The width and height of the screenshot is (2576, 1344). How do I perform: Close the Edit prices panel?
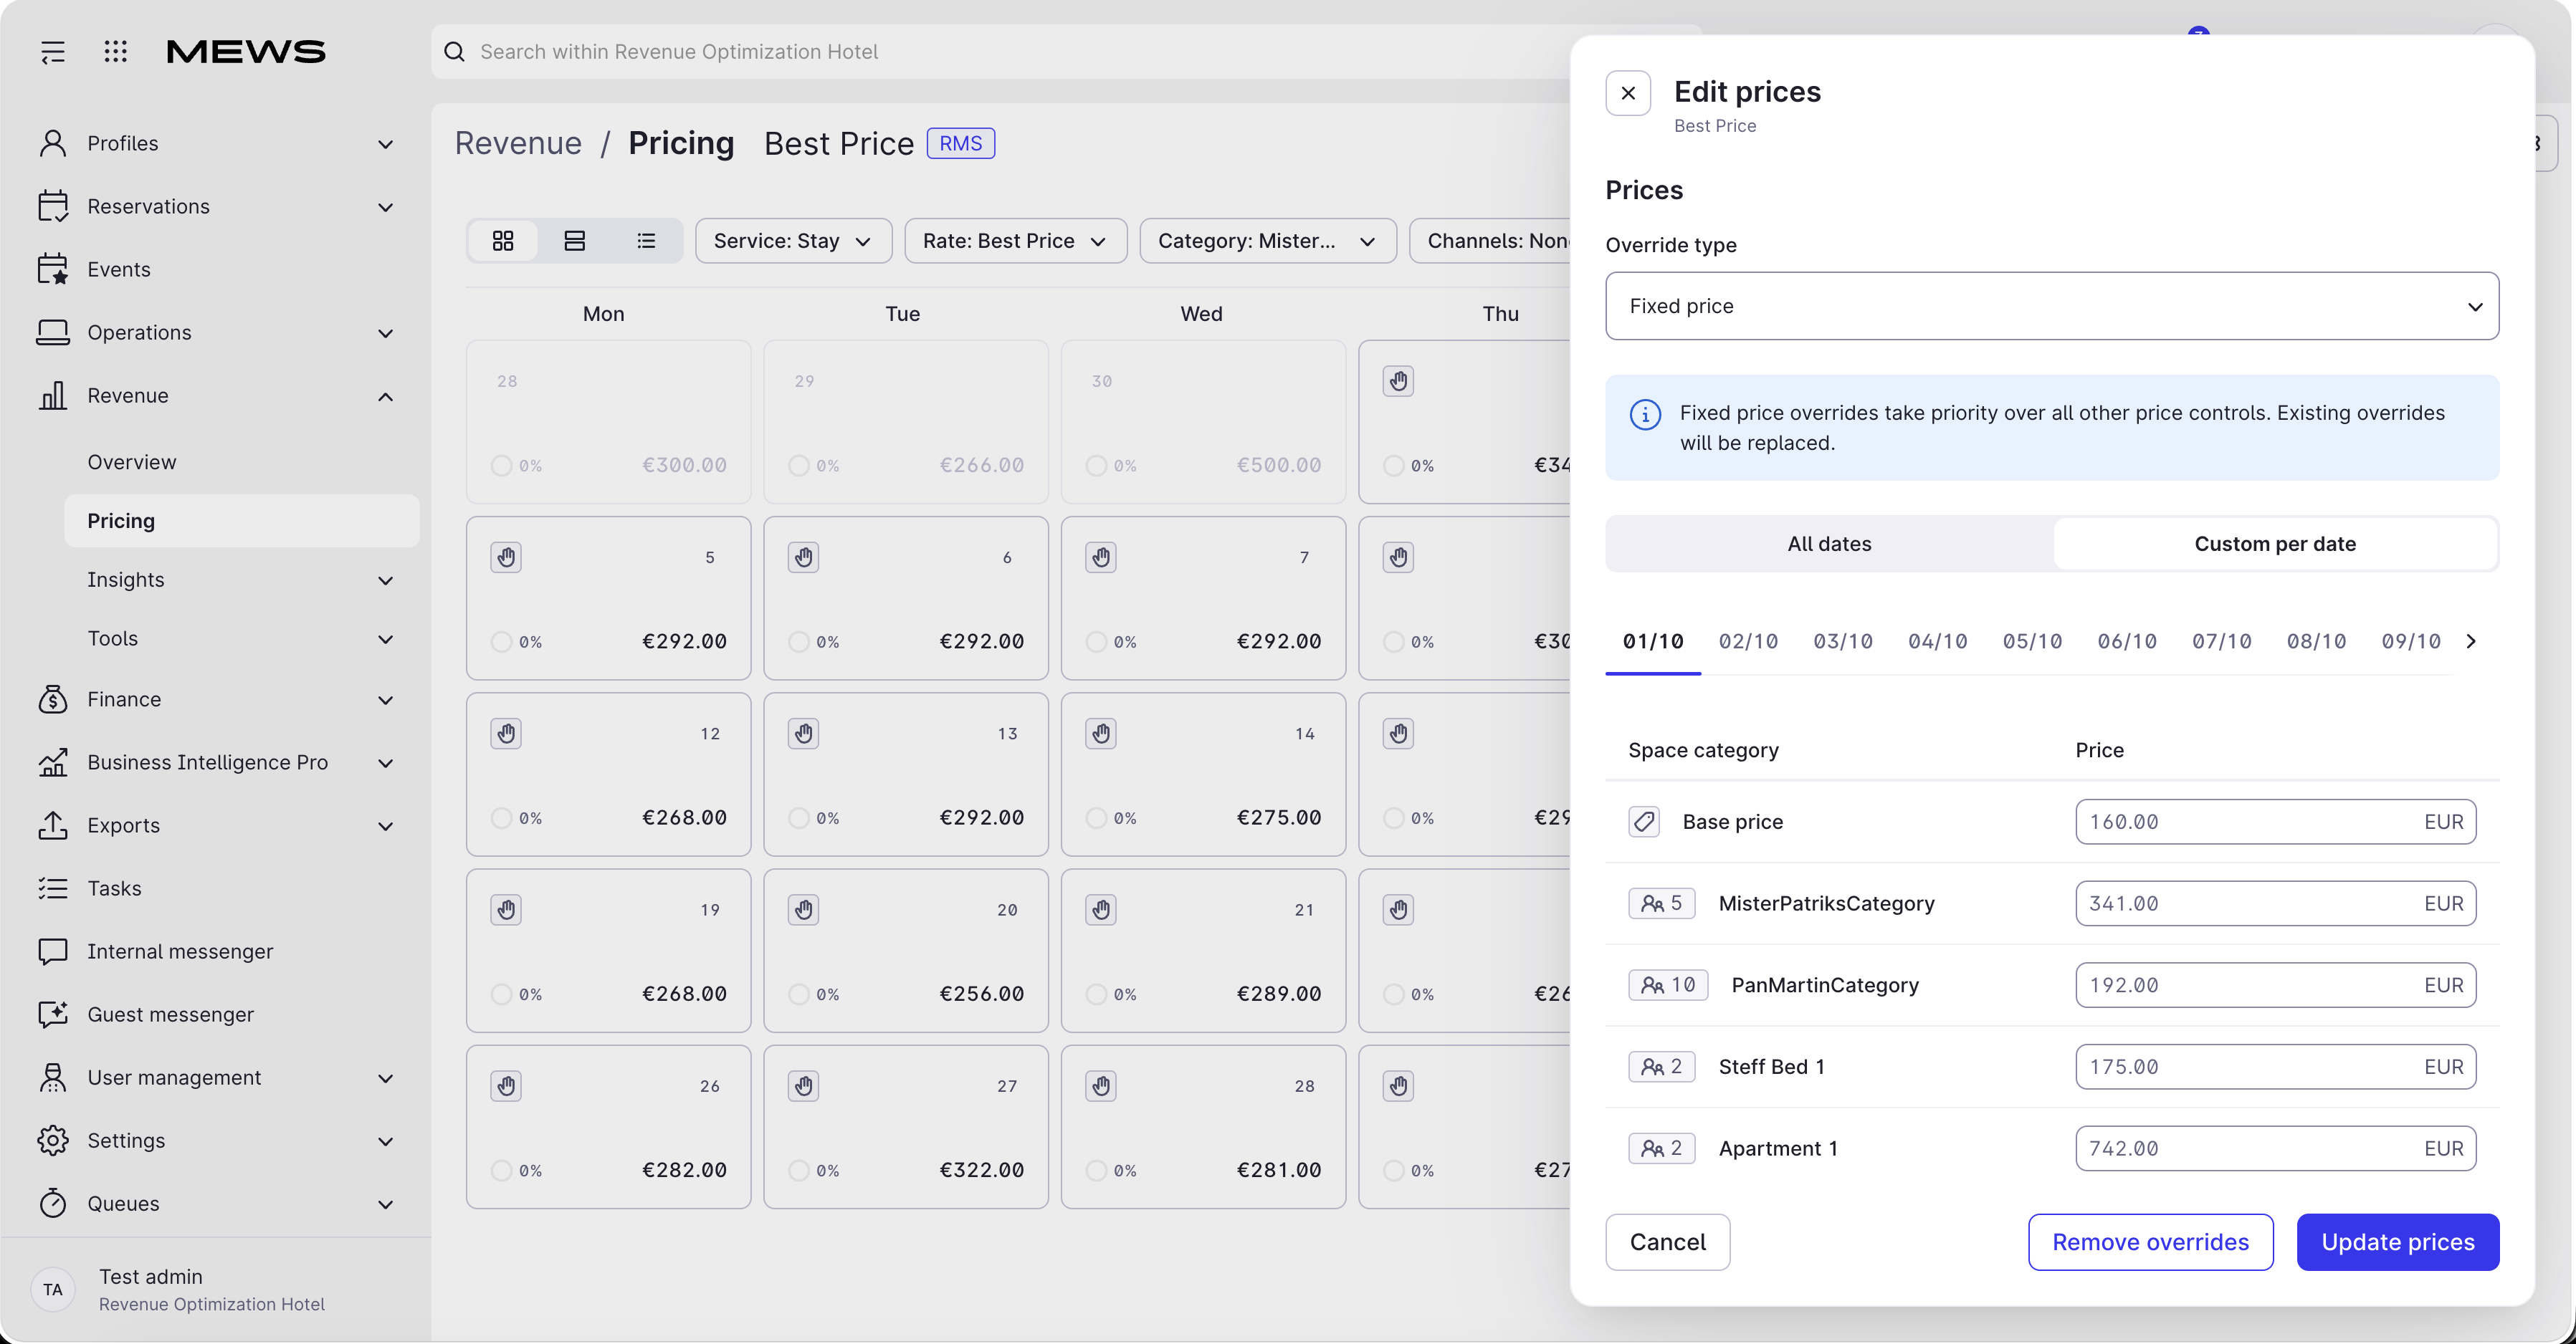[x=1628, y=93]
